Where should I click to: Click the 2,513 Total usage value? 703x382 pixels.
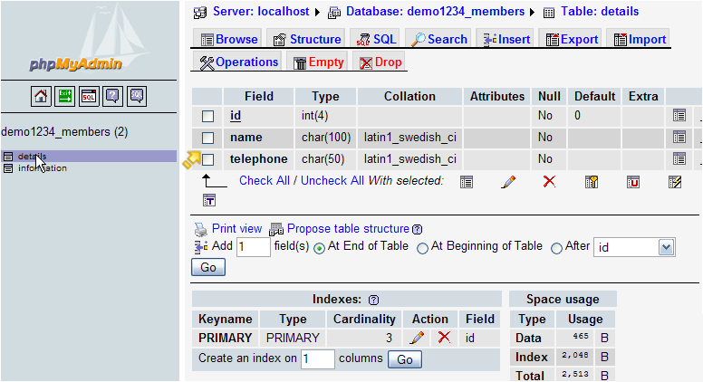click(575, 375)
